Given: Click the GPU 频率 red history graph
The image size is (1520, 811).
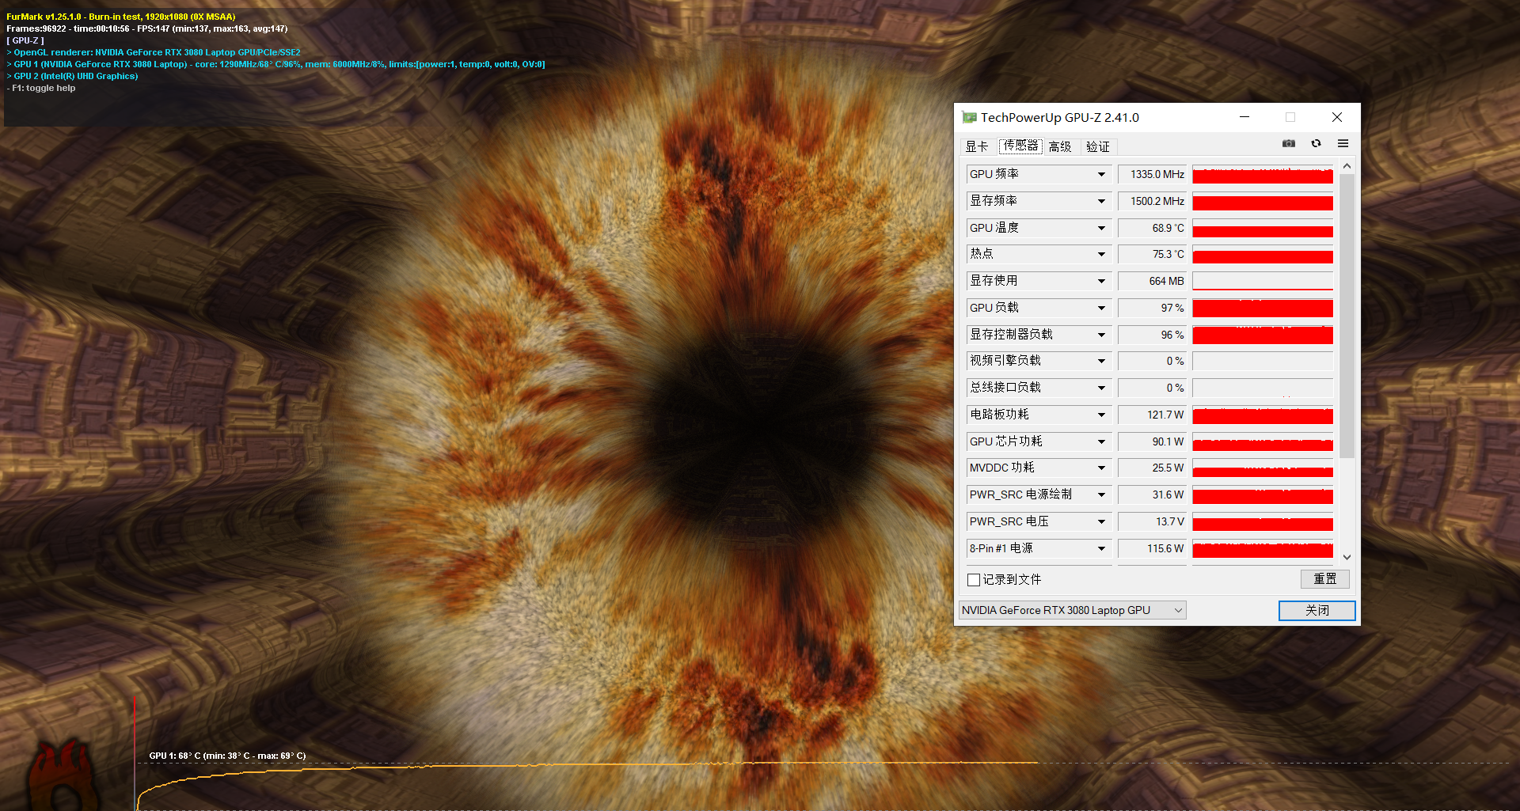Looking at the screenshot, I should [1263, 174].
